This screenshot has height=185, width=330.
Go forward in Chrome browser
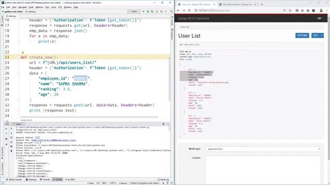click(184, 10)
